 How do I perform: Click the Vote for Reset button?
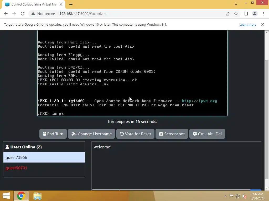click(135, 134)
